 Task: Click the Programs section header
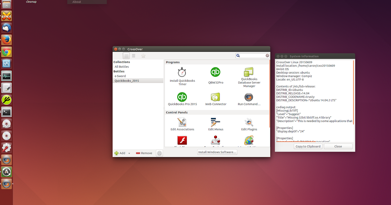(x=173, y=62)
